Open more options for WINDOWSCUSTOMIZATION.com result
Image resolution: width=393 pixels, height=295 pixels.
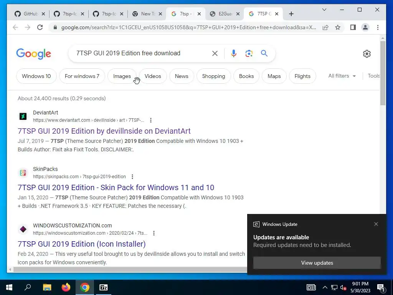(154, 233)
